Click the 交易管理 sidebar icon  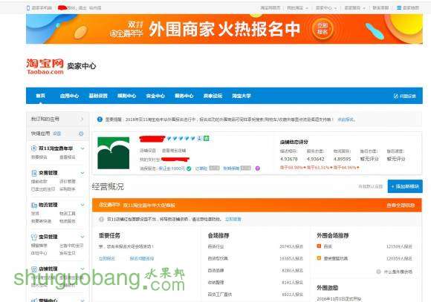tap(34, 173)
